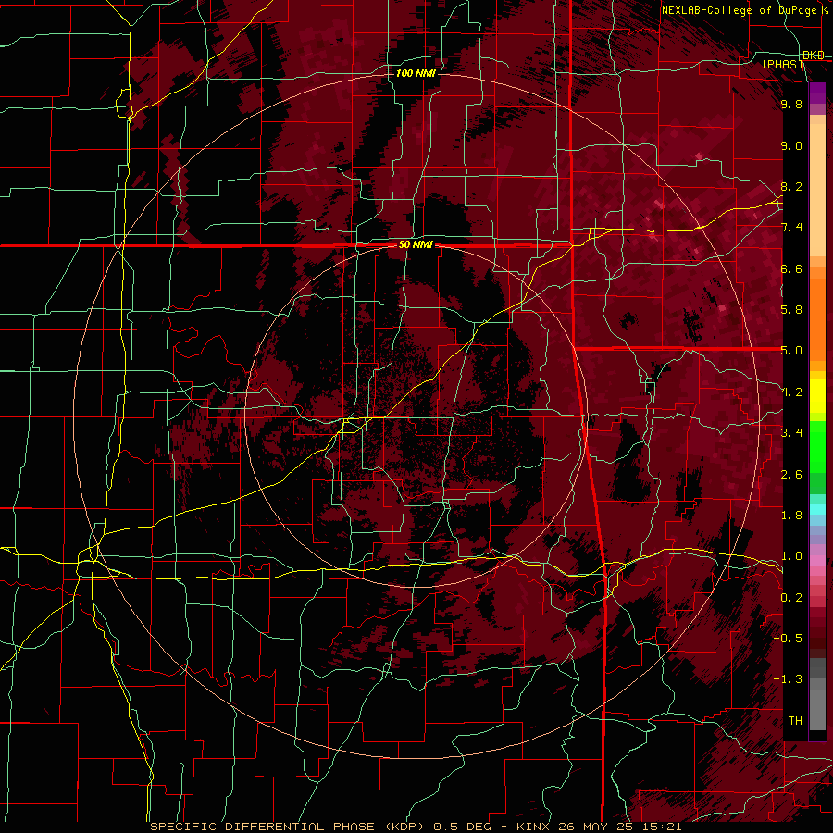Viewport: 833px width, 833px height.
Task: Click the 3.4 scale value
Action: 791,433
